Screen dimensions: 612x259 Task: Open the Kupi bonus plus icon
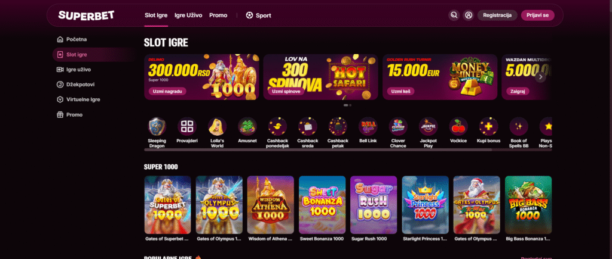tap(489, 126)
